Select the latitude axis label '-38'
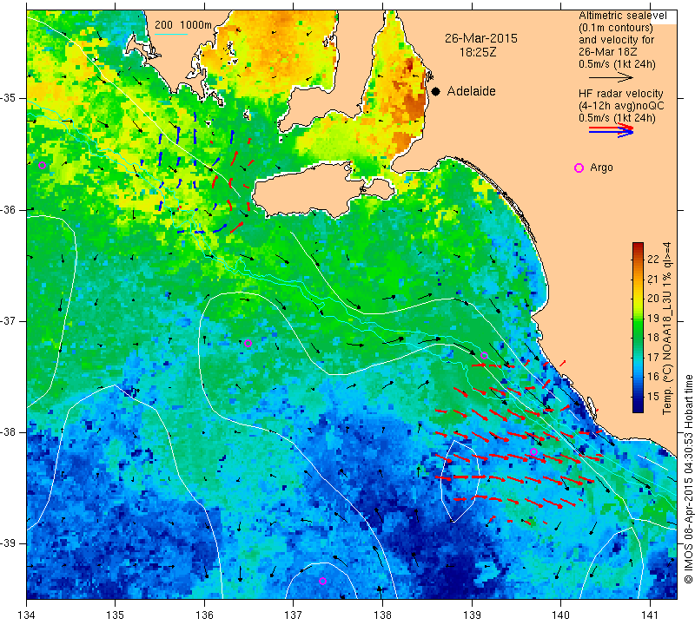Screen dimensions: 695x625 tap(9, 432)
